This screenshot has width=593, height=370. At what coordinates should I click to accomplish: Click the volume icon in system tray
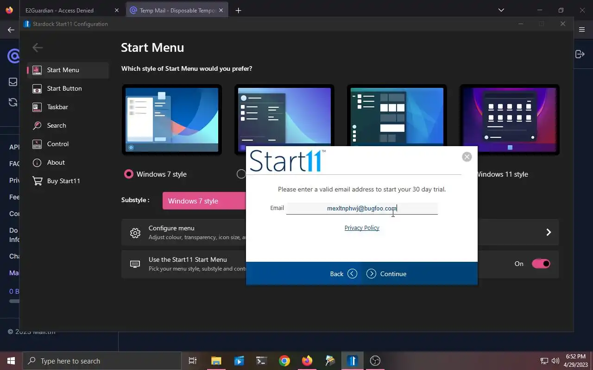click(x=555, y=361)
